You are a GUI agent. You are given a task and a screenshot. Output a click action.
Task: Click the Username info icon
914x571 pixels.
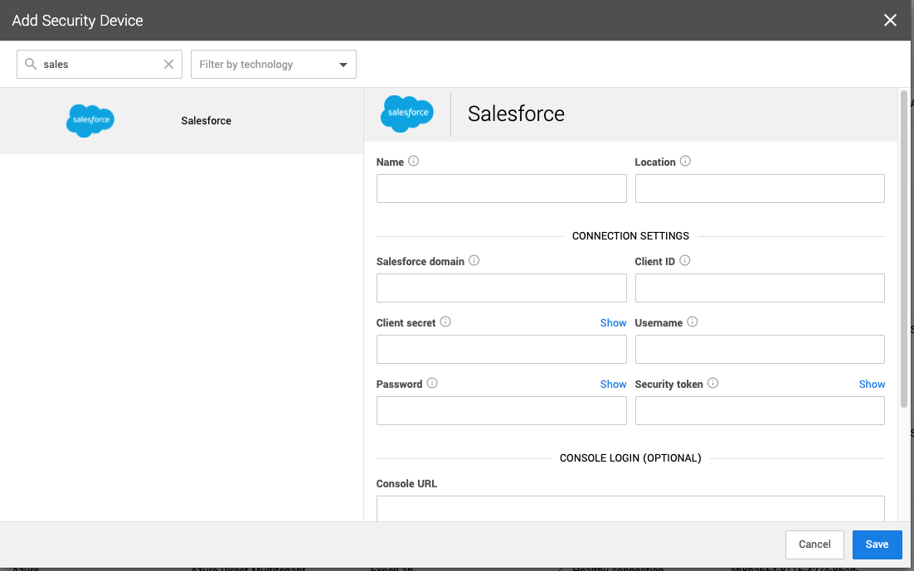[693, 322]
